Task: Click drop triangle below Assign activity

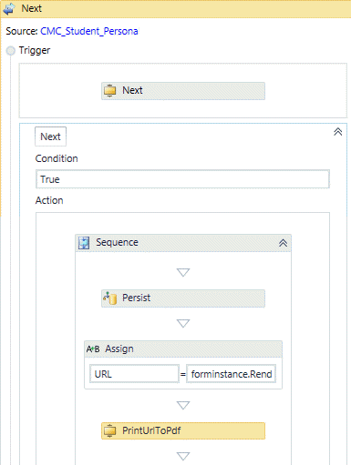Action: (183, 405)
